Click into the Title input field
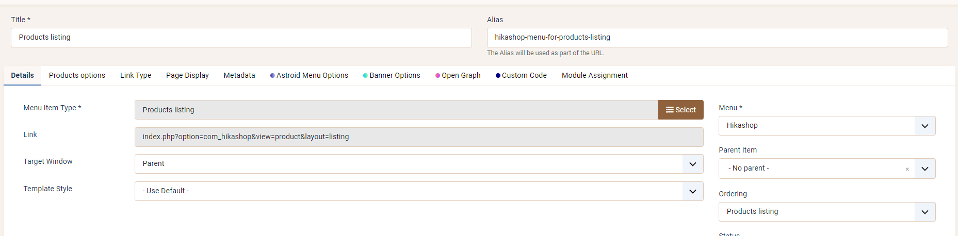 point(241,38)
